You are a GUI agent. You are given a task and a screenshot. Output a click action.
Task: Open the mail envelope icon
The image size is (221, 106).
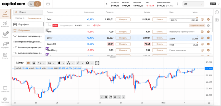[48, 4]
